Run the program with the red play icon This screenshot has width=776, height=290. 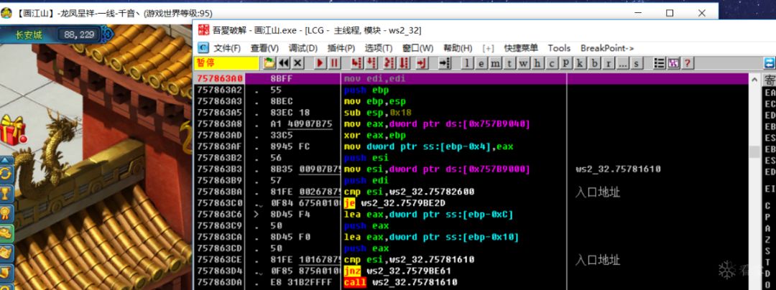pos(320,63)
